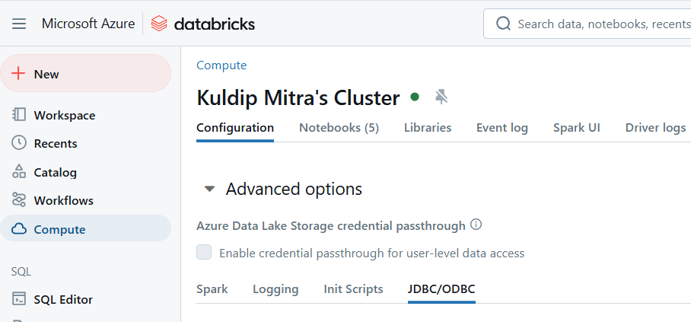The width and height of the screenshot is (691, 322).
Task: Collapse the Advanced options section
Action: pos(209,190)
